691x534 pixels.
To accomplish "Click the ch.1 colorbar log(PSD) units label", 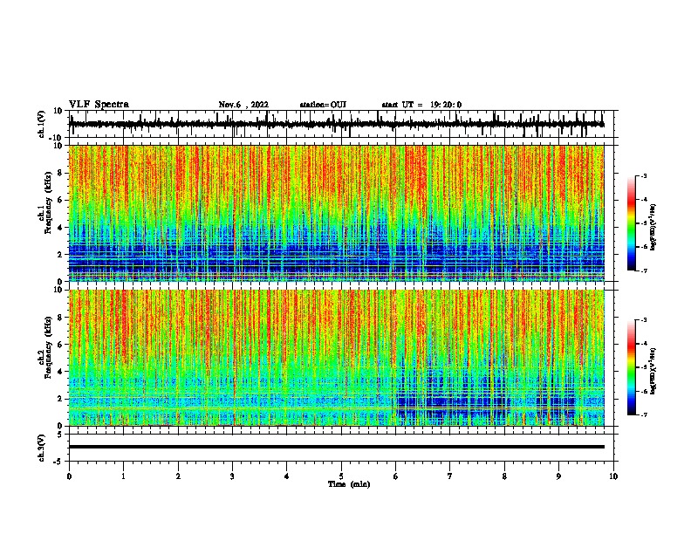I will click(653, 228).
